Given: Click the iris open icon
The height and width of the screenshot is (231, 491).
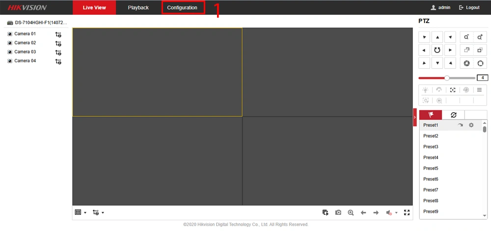Looking at the screenshot, I should [480, 63].
